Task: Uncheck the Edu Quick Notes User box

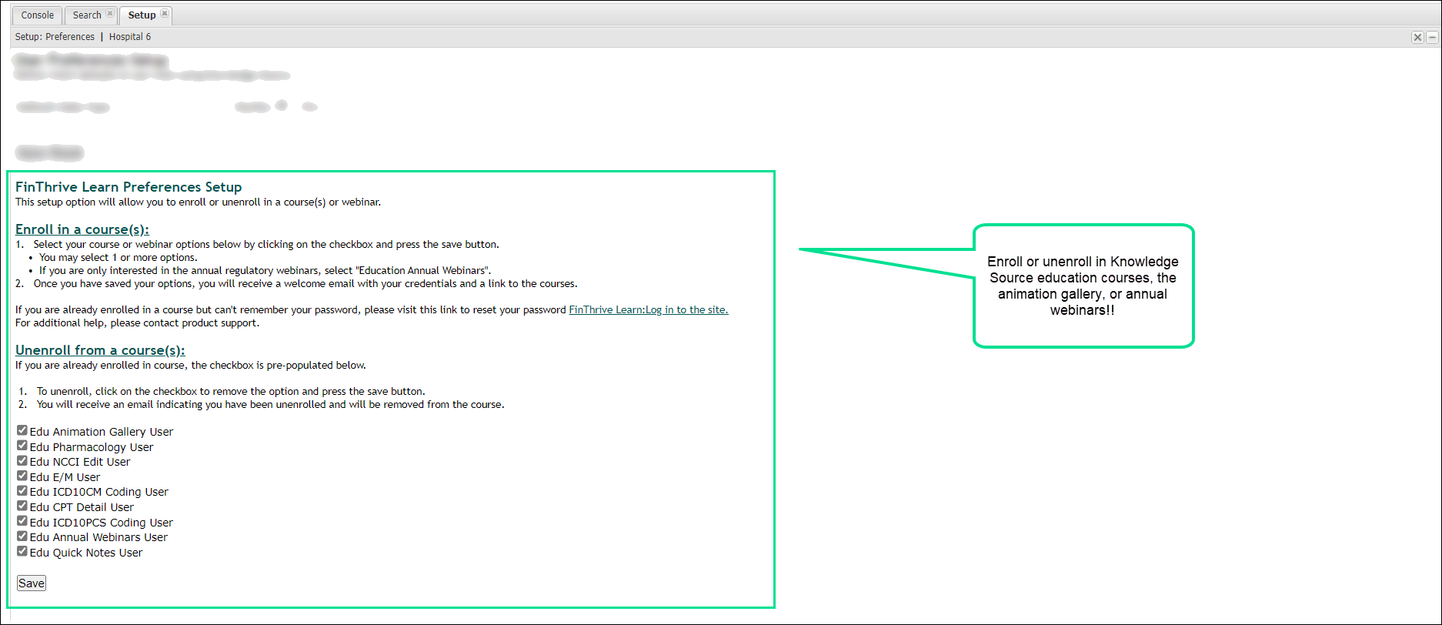Action: click(22, 551)
